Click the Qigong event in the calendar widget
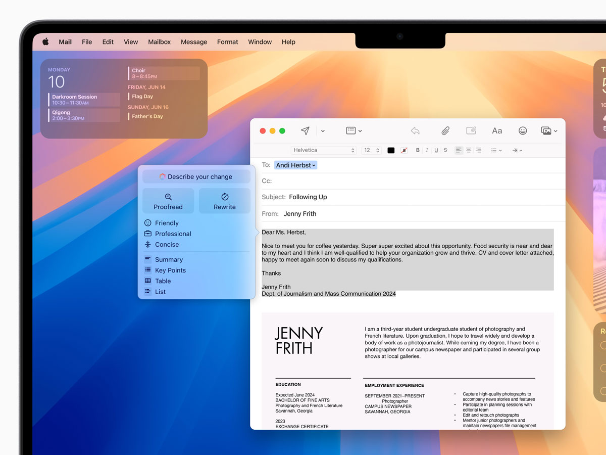This screenshot has width=606, height=455. pos(84,115)
